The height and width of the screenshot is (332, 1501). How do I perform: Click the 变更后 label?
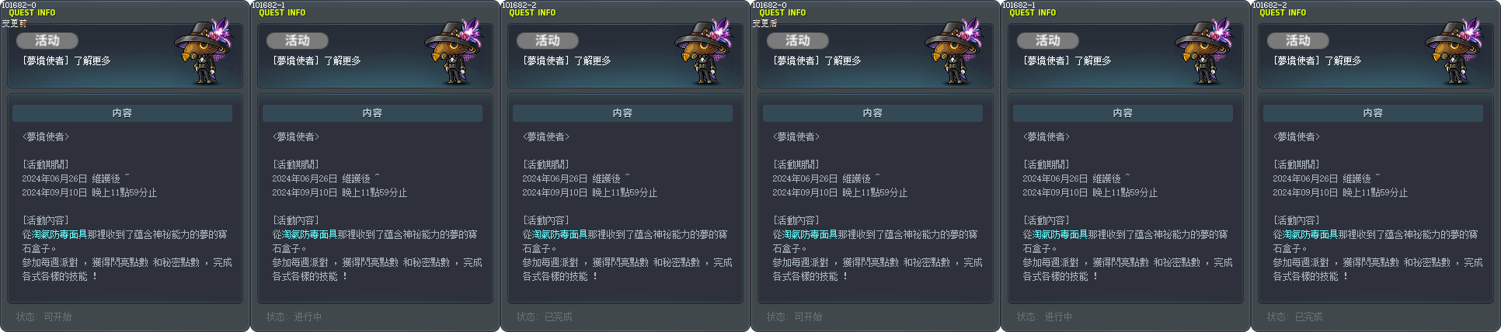[764, 23]
